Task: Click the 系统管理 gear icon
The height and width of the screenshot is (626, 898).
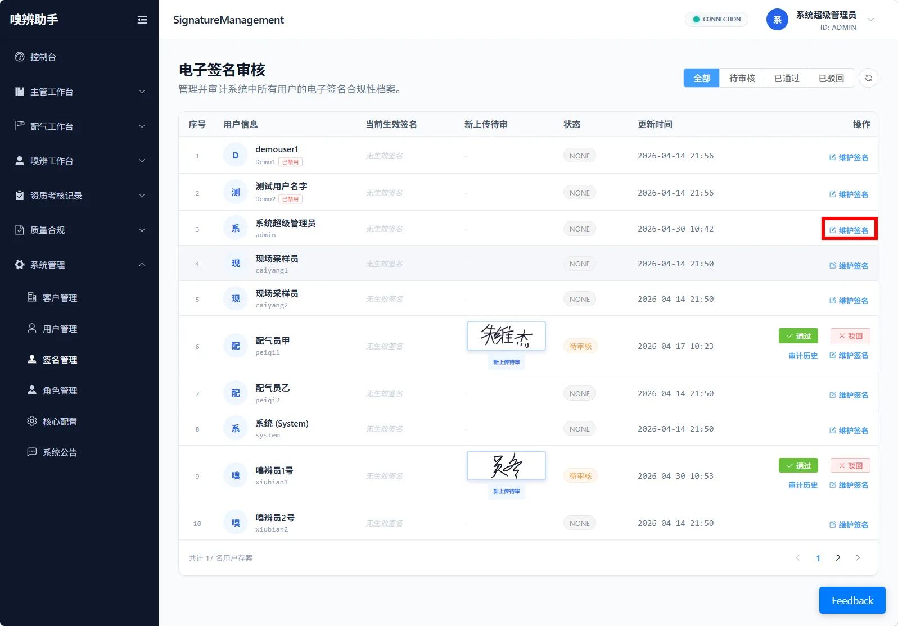Action: 20,265
